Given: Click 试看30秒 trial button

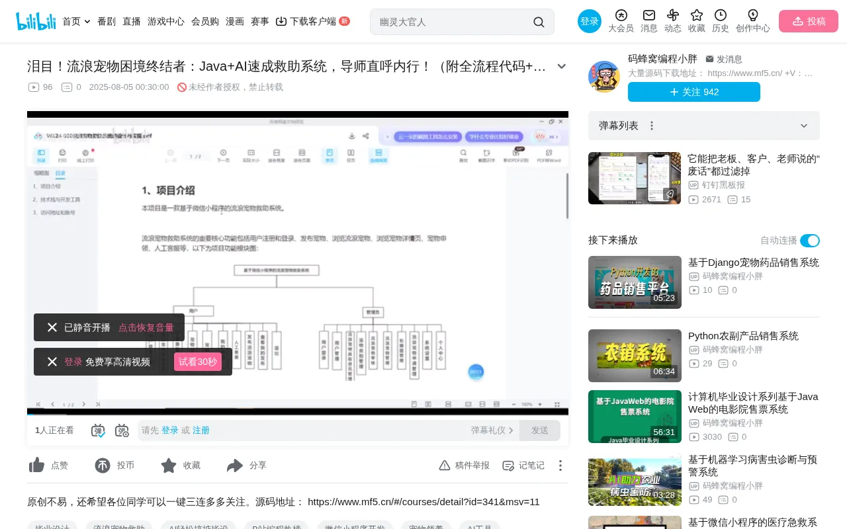Looking at the screenshot, I should coord(198,362).
